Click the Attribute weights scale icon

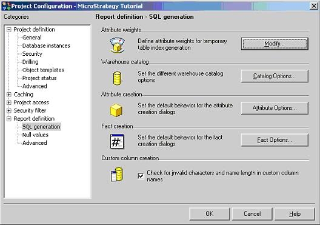point(117,45)
